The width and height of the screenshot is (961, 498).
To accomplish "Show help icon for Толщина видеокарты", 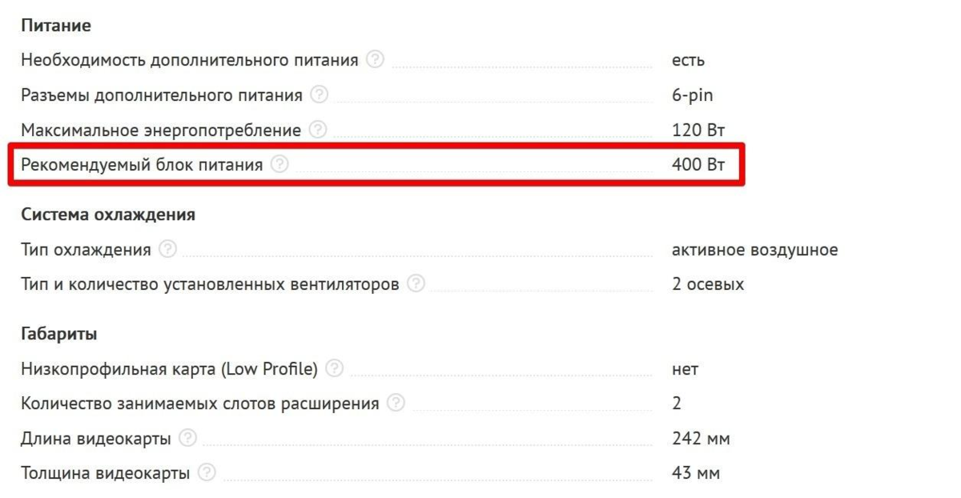I will [x=207, y=473].
